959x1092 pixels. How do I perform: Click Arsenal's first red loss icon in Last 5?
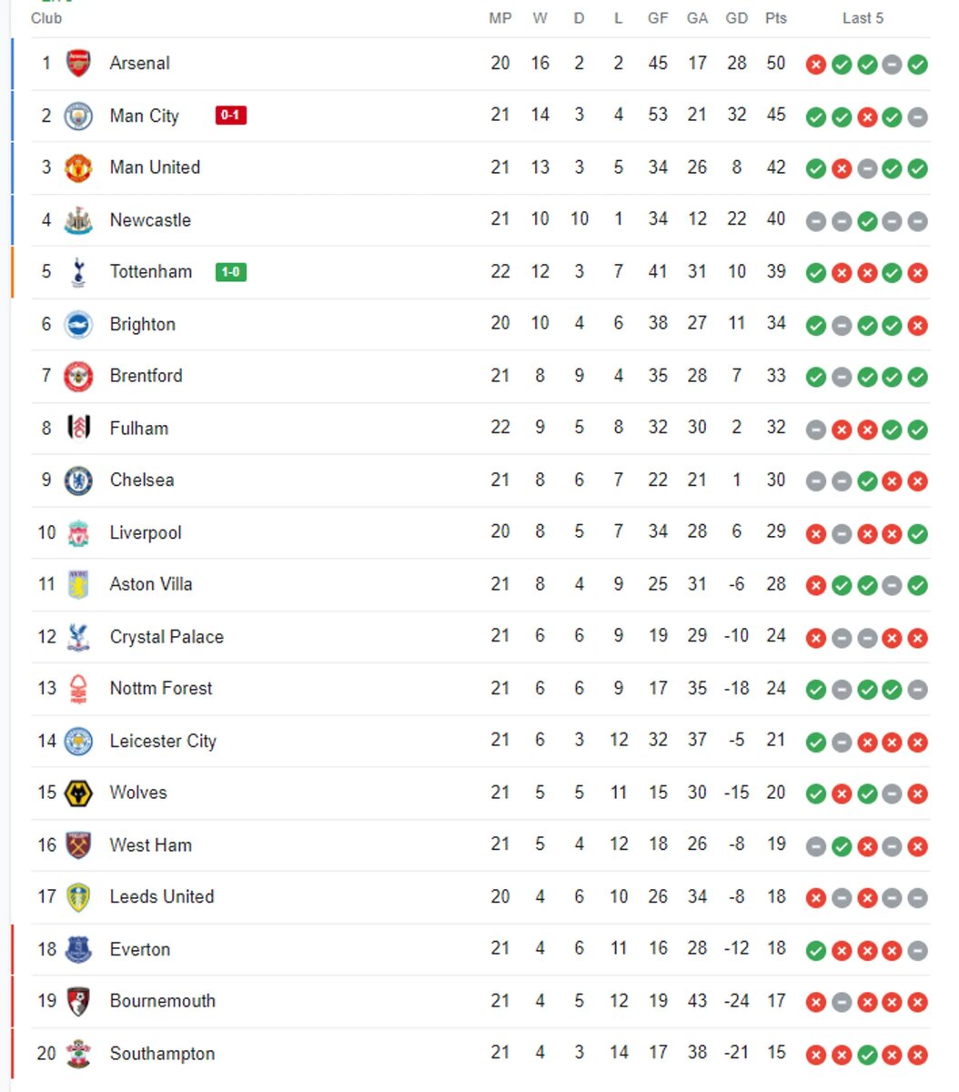816,65
